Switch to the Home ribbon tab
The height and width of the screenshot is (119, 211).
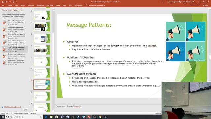tap(10, 5)
